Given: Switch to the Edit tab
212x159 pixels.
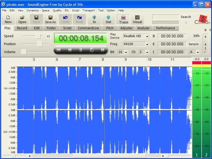Looking at the screenshot, I should (x=37, y=28).
